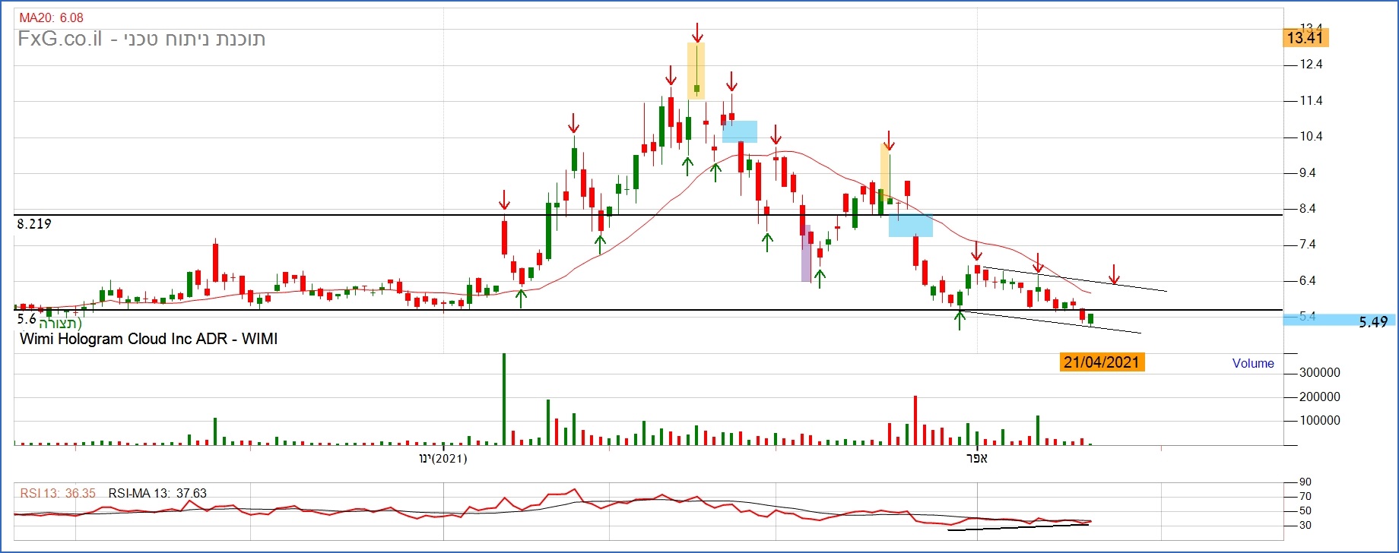Click the 90 level on RSI axis
The width and height of the screenshot is (1399, 553).
(1305, 482)
